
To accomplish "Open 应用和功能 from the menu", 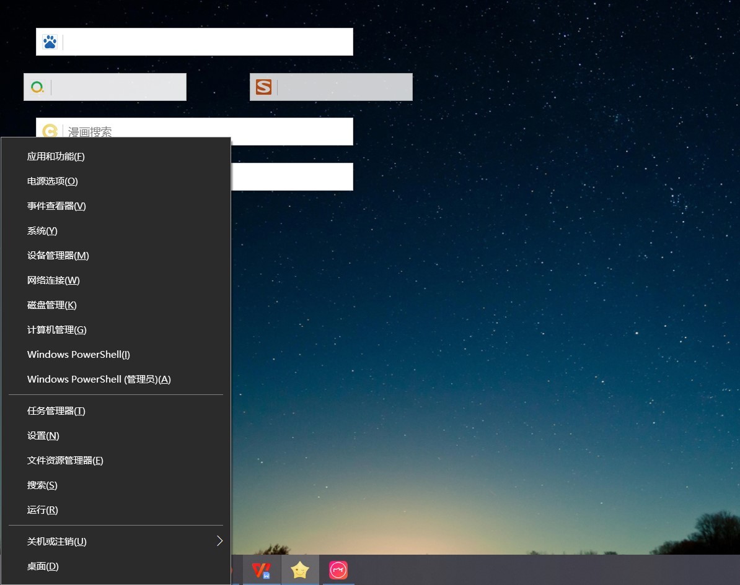I will click(x=56, y=157).
